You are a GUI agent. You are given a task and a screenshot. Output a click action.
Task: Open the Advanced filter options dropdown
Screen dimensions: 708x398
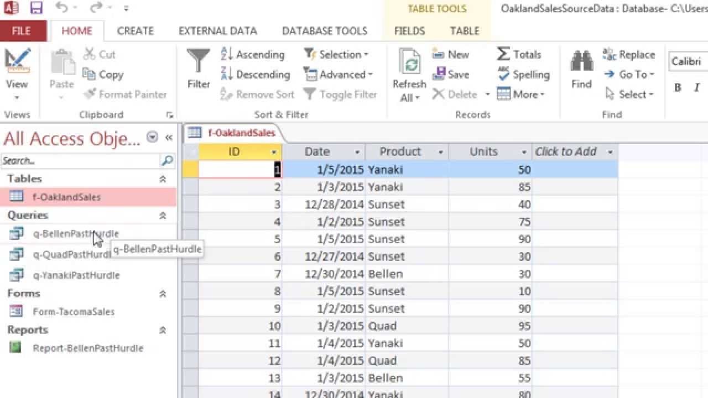click(338, 74)
